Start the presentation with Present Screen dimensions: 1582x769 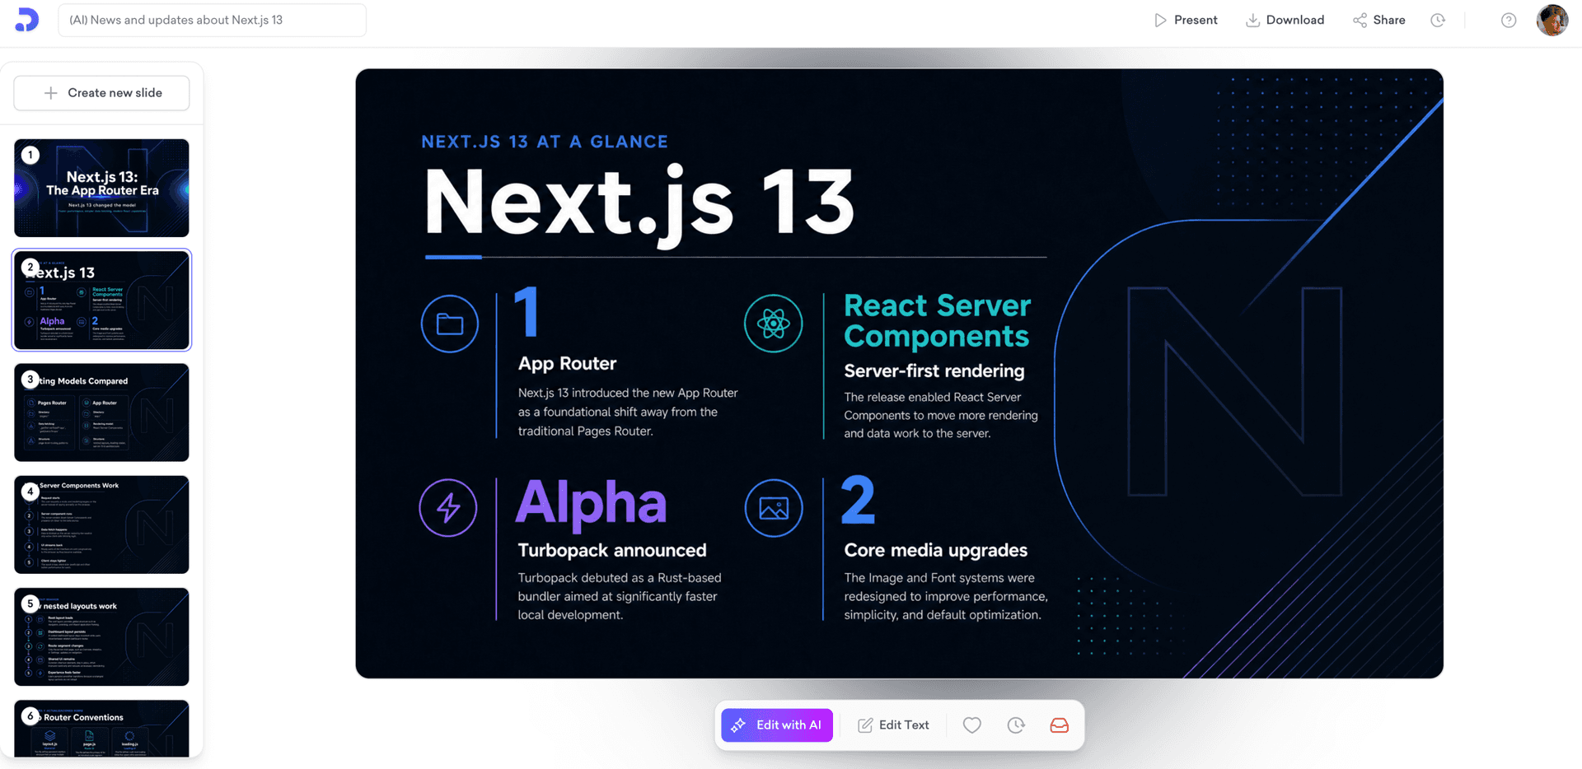(x=1185, y=20)
